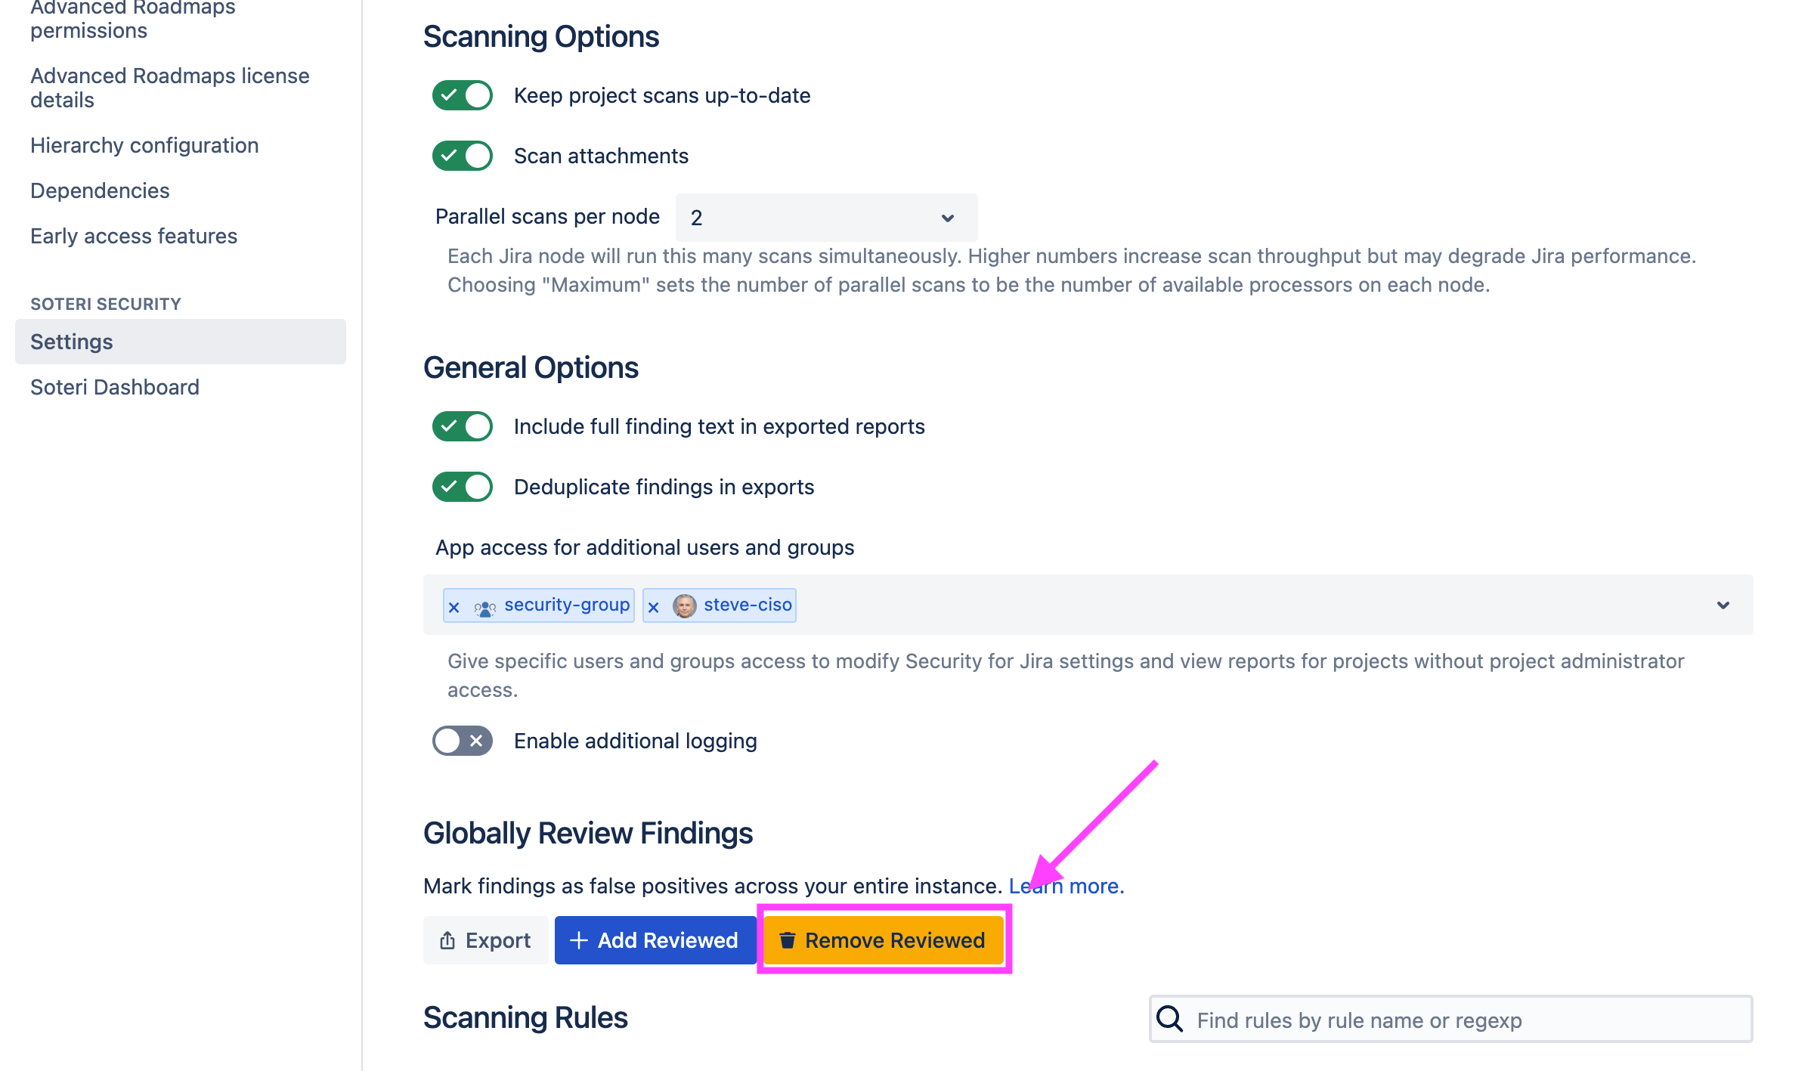Remove steve-ciso using the x icon
Image resolution: width=1814 pixels, height=1071 pixels.
653,605
